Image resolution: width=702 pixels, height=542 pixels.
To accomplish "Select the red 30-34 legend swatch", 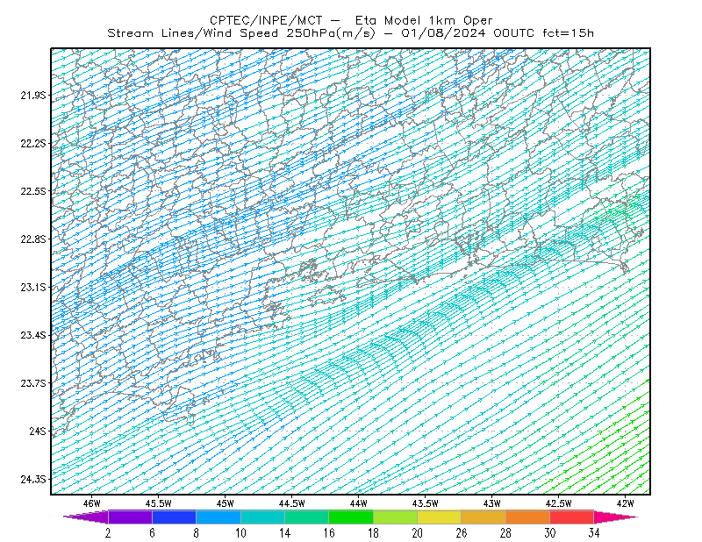I will coord(572,517).
